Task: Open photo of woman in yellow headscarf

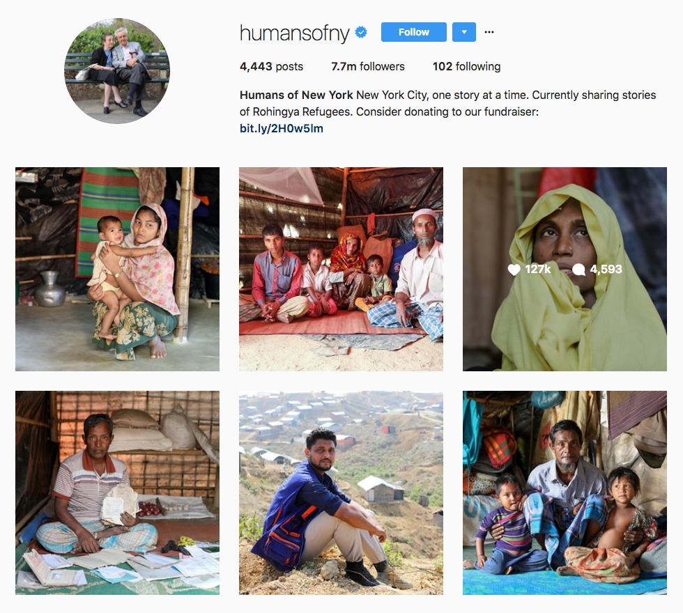Action: point(565,269)
